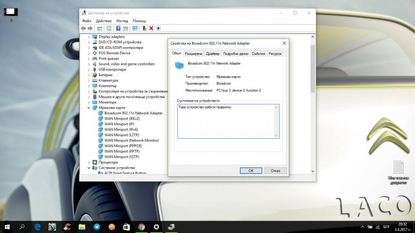The height and width of the screenshot is (233, 415).
Task: Select WAN Miniport (SSTP) entry
Action: tap(122, 157)
